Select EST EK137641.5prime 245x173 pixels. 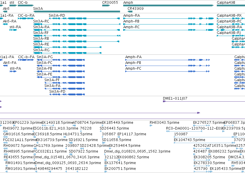tap(120, 163)
